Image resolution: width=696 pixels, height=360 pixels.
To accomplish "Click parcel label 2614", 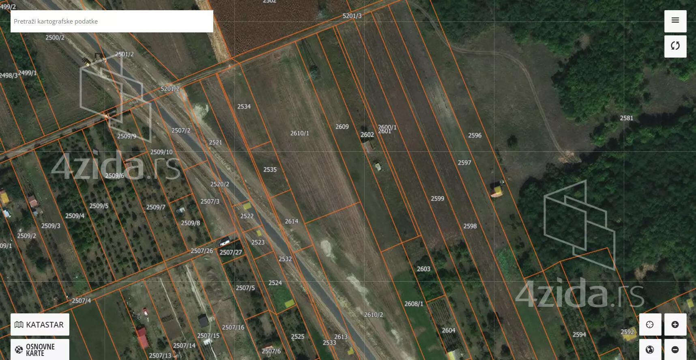I will (291, 221).
